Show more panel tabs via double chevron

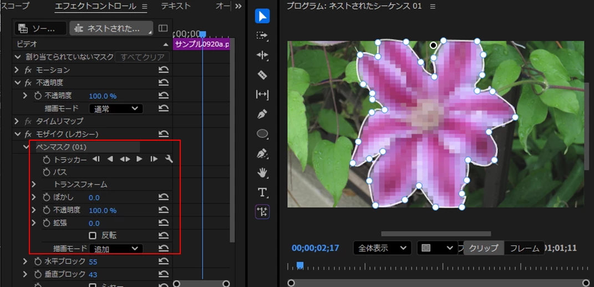tap(238, 6)
